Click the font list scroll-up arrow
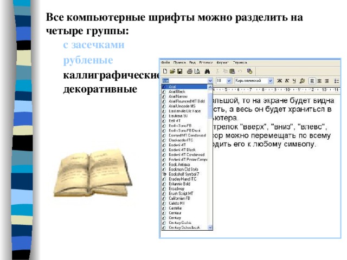The image size is (347, 260). point(210,87)
